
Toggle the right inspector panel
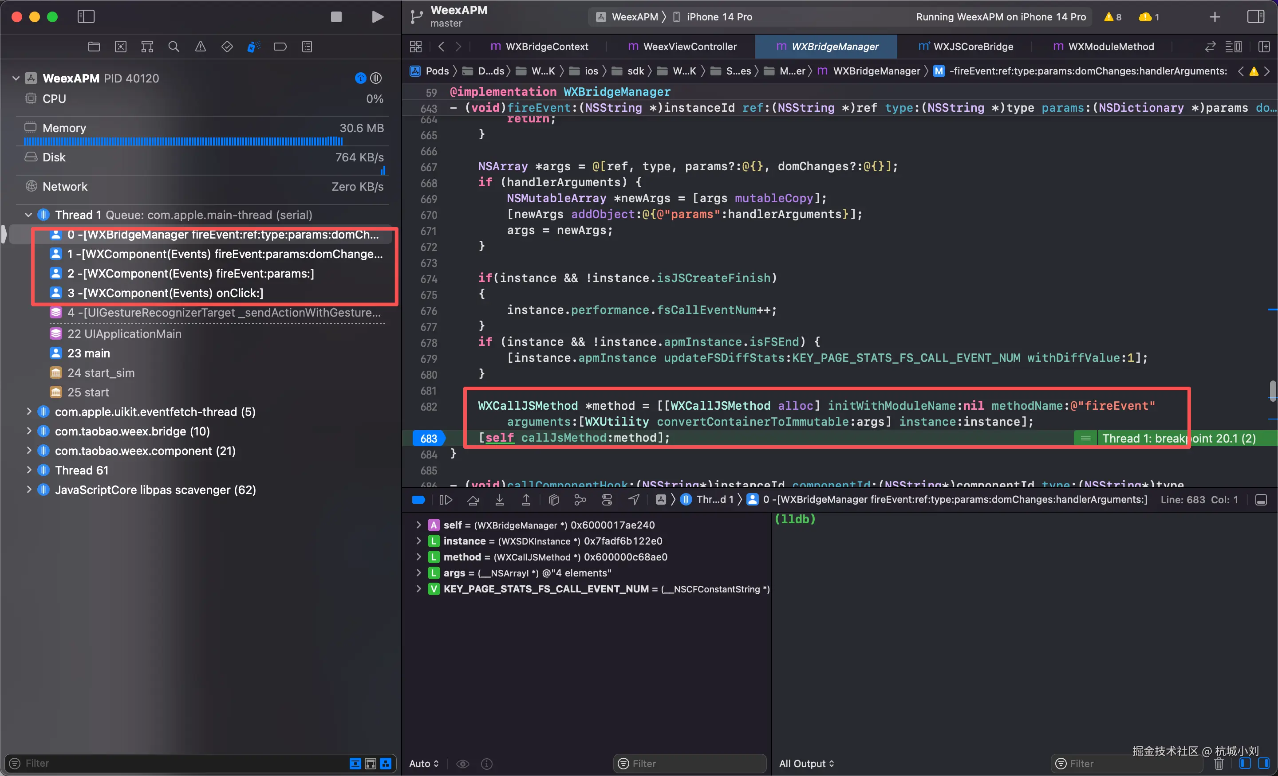pyautogui.click(x=1255, y=16)
